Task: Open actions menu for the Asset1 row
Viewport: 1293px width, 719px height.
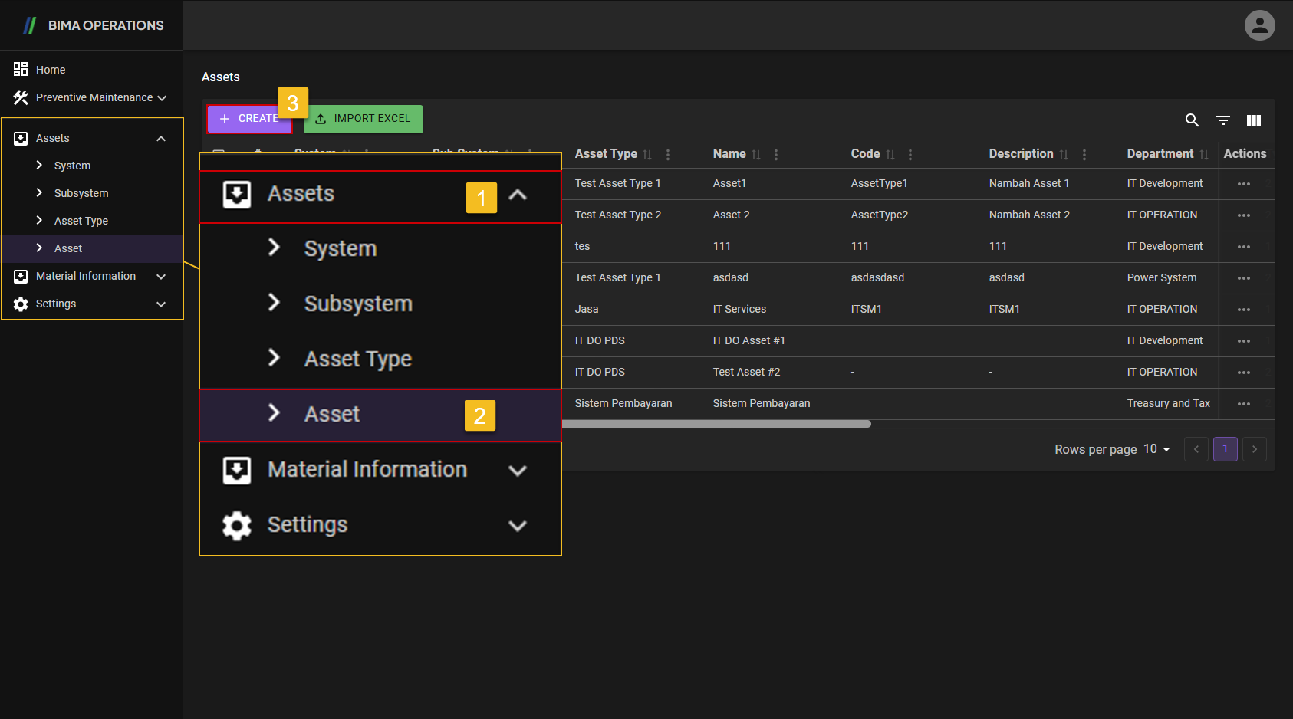Action: [x=1243, y=184]
